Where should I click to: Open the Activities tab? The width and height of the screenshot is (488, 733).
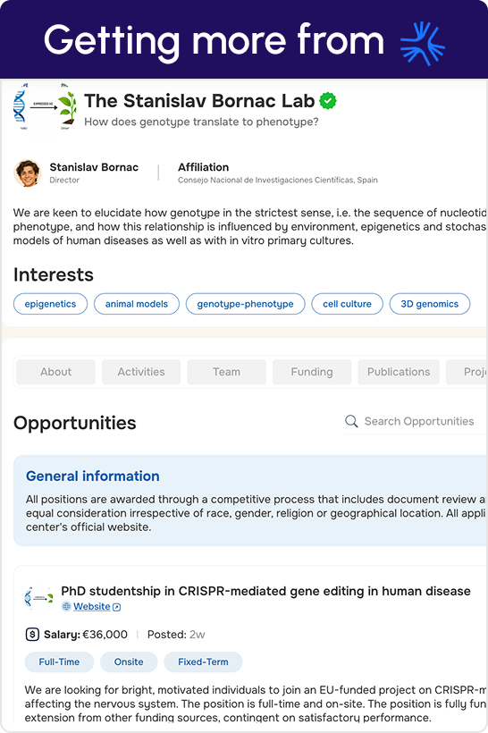(141, 372)
